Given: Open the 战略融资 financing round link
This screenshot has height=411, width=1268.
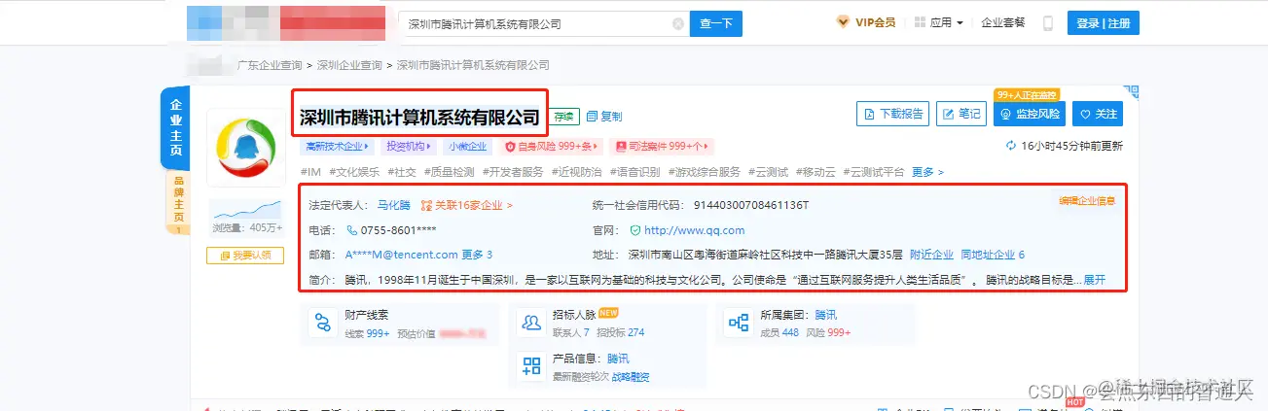Looking at the screenshot, I should pyautogui.click(x=631, y=376).
